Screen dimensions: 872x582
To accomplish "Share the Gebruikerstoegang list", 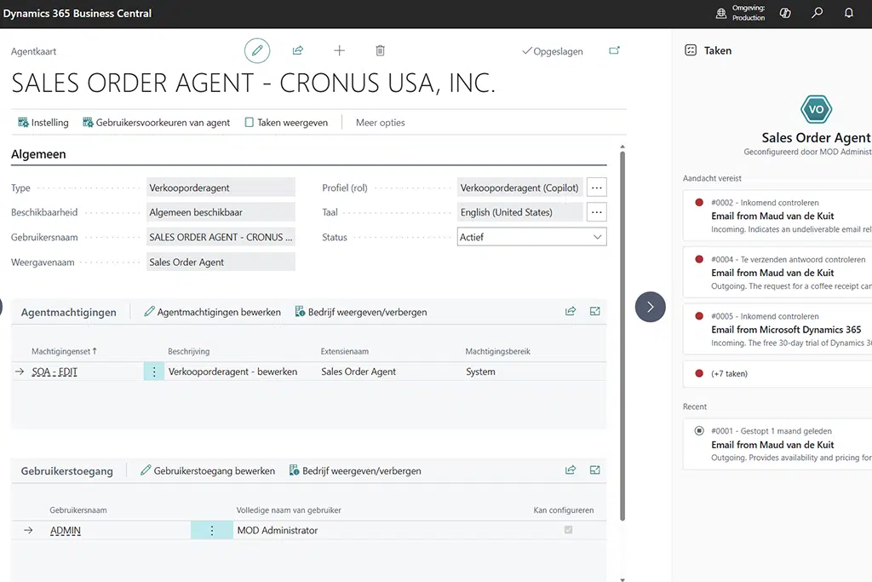I will coord(571,470).
